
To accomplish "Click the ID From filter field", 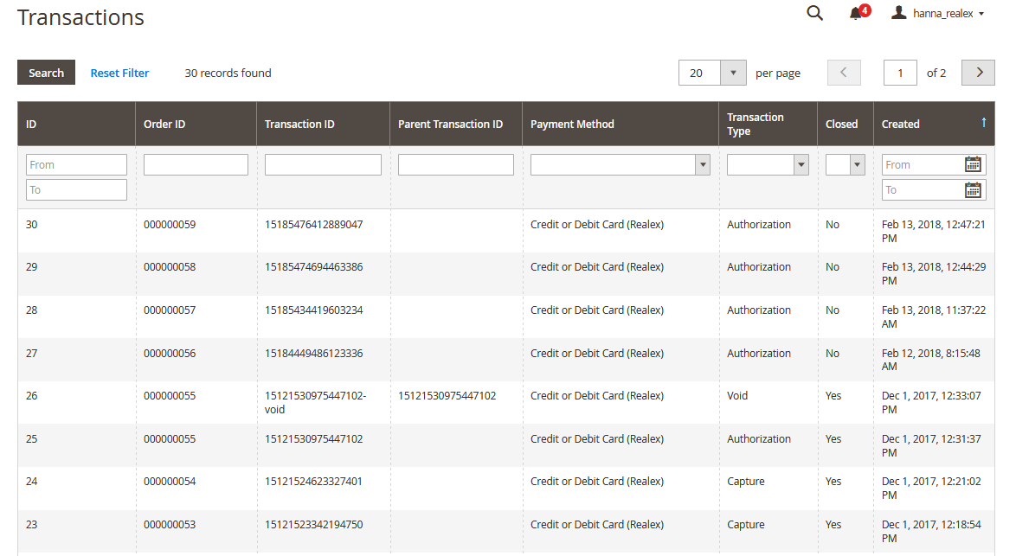I will point(76,164).
